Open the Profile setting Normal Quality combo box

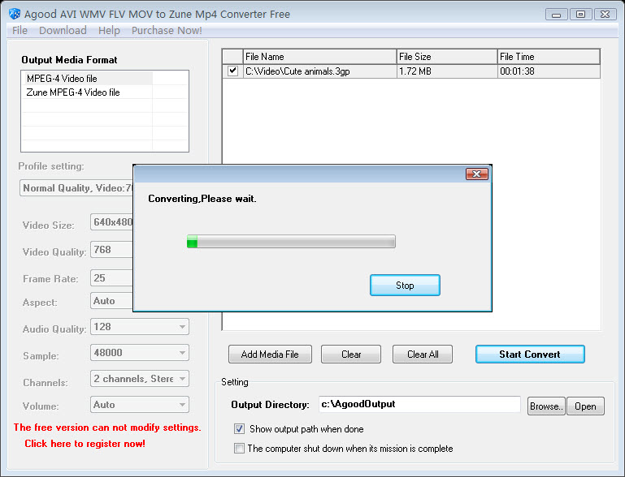(76, 187)
